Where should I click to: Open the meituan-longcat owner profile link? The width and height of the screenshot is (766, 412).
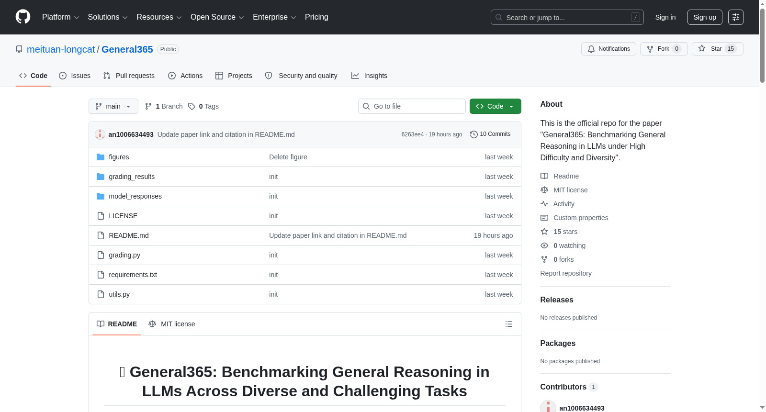click(x=61, y=49)
